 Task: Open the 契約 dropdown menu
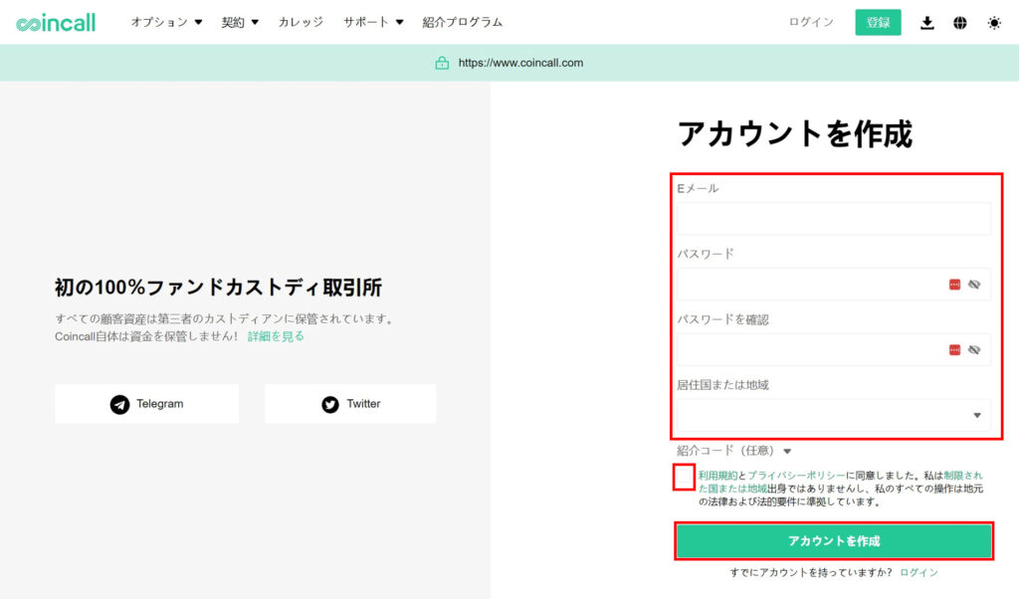(240, 22)
